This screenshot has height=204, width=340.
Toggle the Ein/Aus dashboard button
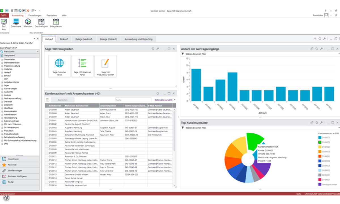click(x=4, y=23)
